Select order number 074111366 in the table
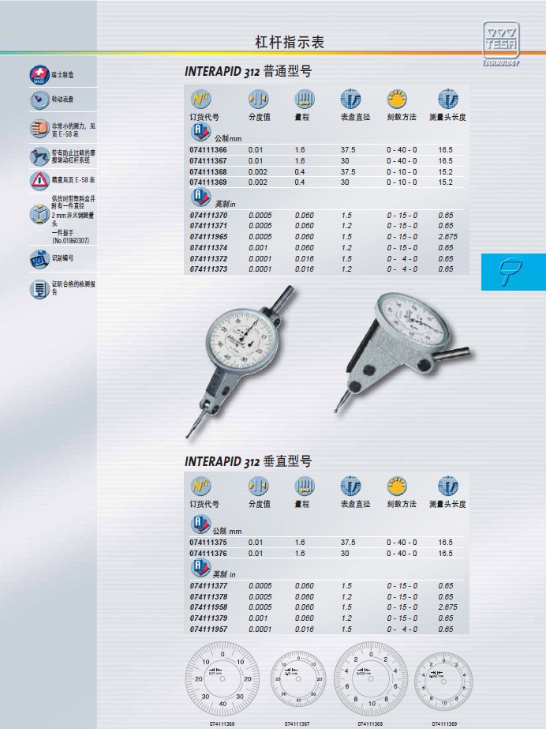Viewport: 546px width, 729px height. (x=208, y=150)
